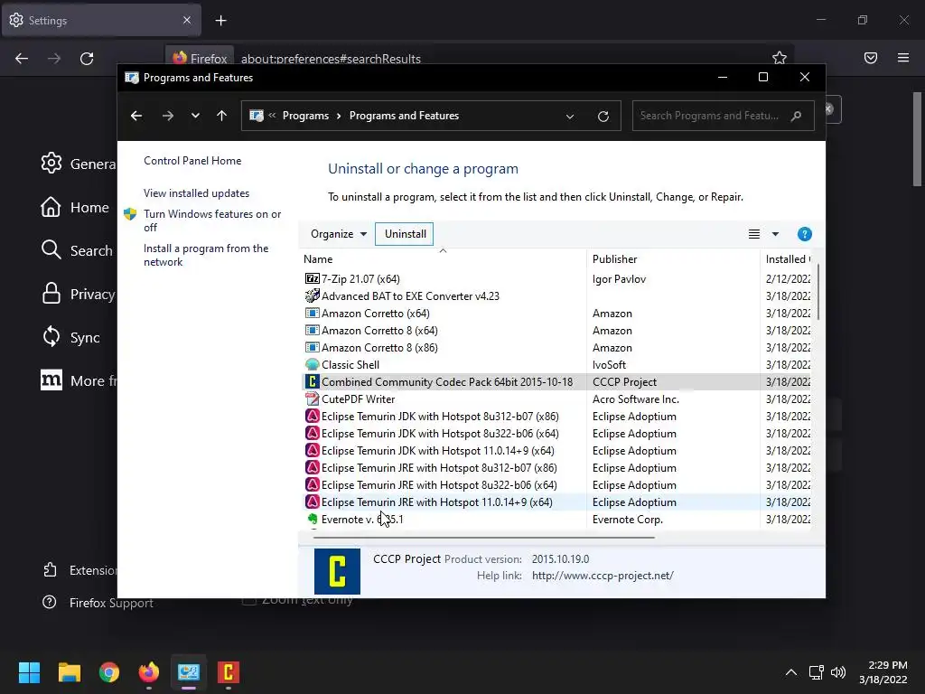
Task: Click the Classic Shell icon
Action: (x=312, y=365)
